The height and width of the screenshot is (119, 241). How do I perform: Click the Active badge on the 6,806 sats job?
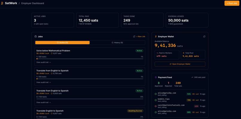139,91
